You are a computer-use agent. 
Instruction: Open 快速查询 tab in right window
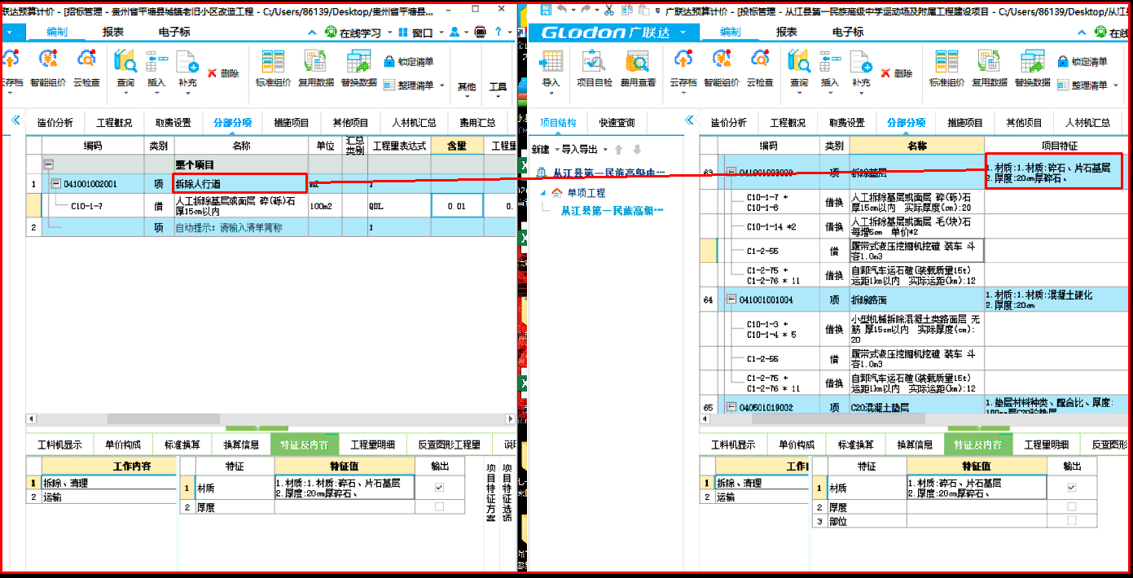(617, 123)
